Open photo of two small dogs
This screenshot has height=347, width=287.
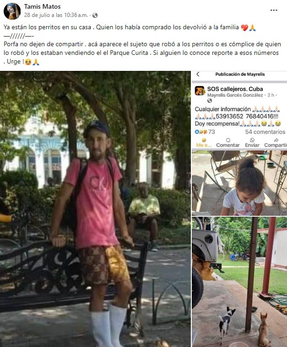[x=239, y=282]
